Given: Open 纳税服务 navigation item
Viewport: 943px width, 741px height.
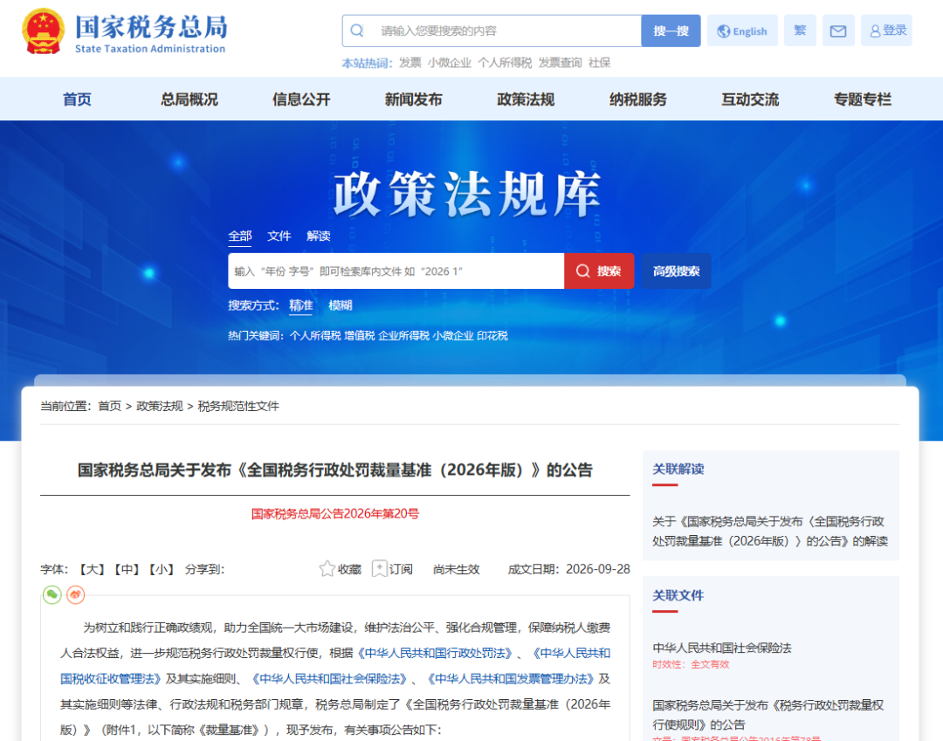Looking at the screenshot, I should click(x=638, y=99).
